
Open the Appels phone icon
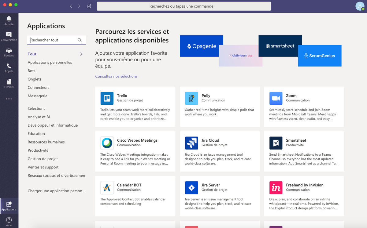point(9,66)
